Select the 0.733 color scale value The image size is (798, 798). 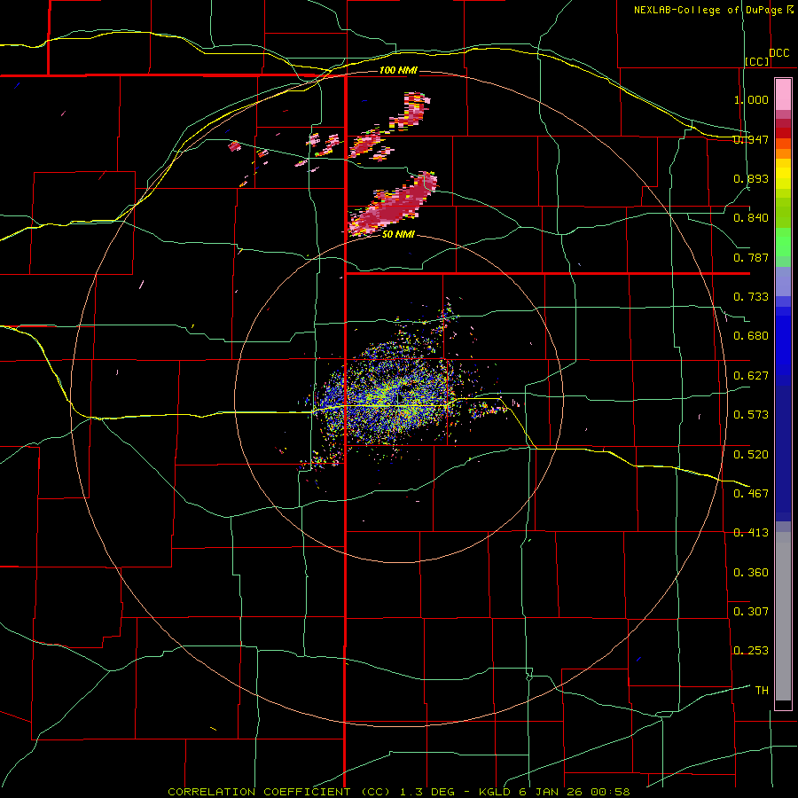[751, 297]
